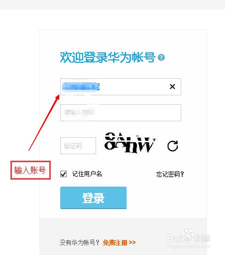Click the 没有华为帐号? text
Viewport: 225px width, 255px height.
[x=80, y=243]
